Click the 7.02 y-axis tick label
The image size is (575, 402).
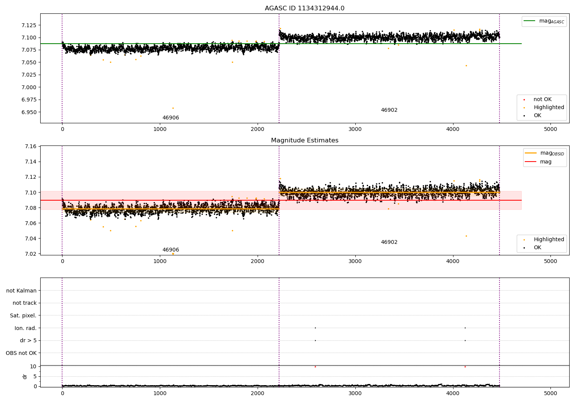tap(30, 254)
